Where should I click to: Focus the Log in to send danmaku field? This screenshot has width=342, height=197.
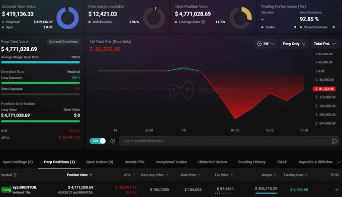coord(229,141)
